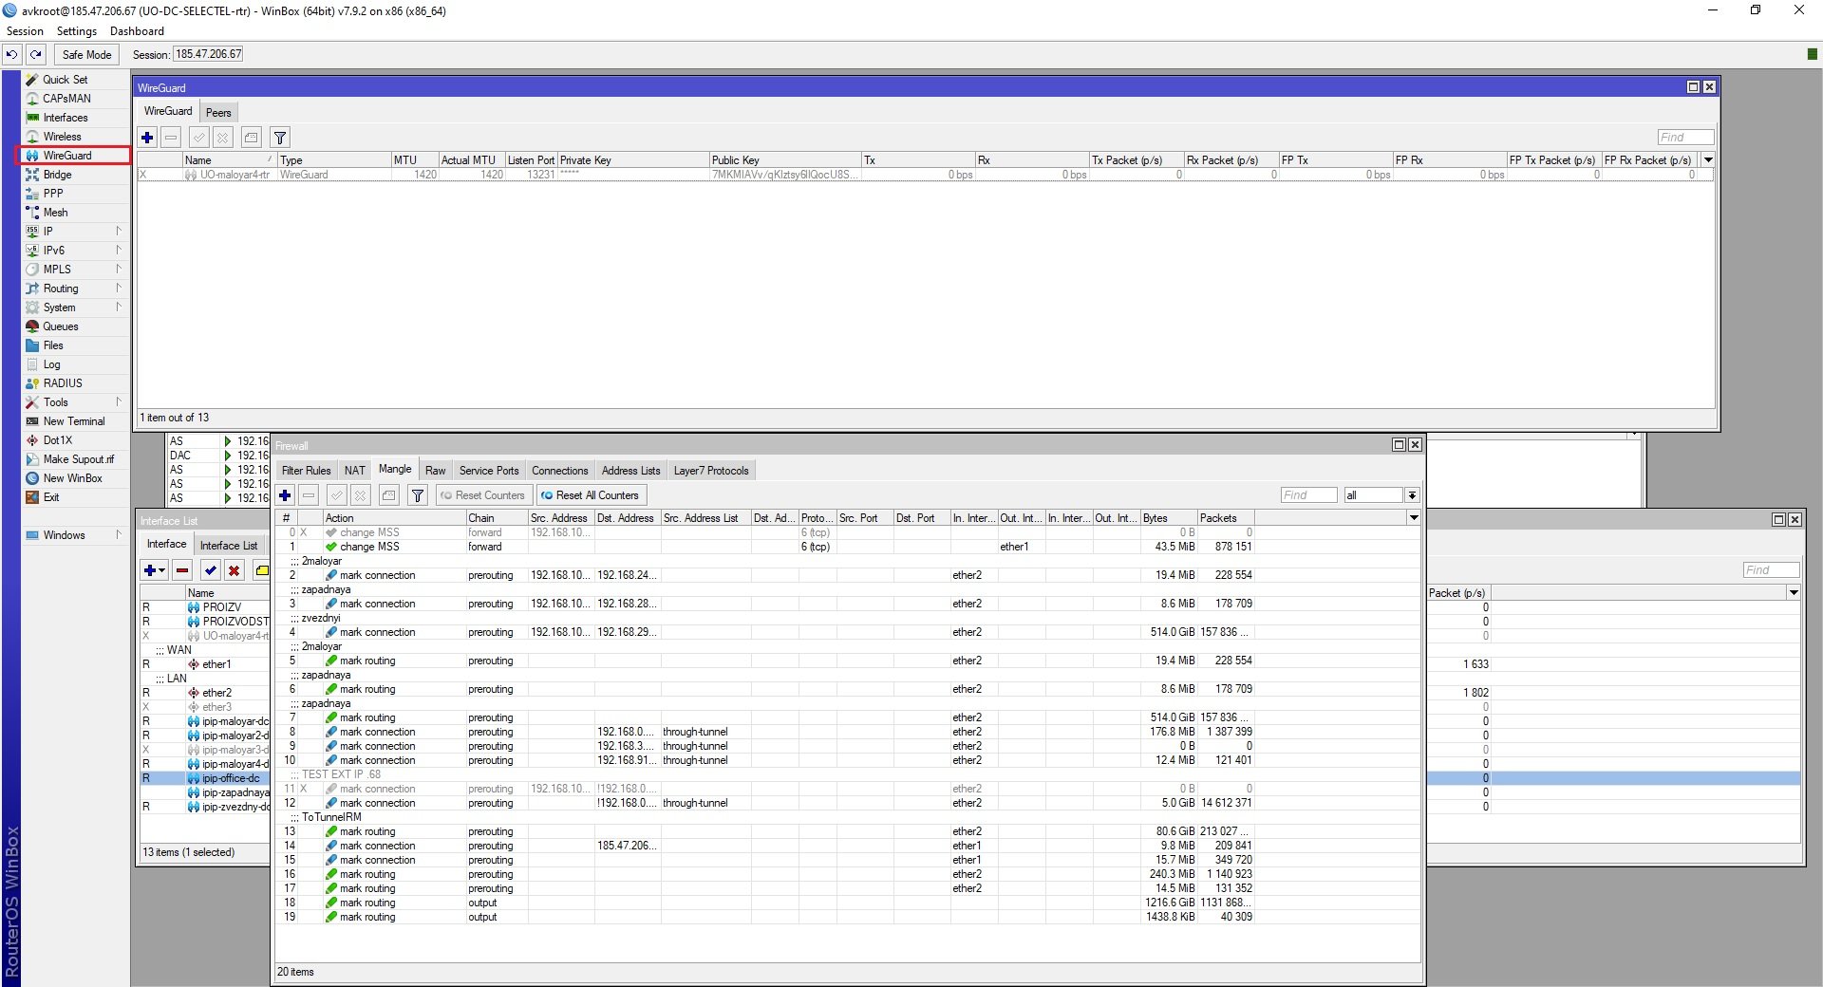Click the yellow comment icon in Interface List toolbar
Viewport: 1823px width, 987px height.
[262, 570]
